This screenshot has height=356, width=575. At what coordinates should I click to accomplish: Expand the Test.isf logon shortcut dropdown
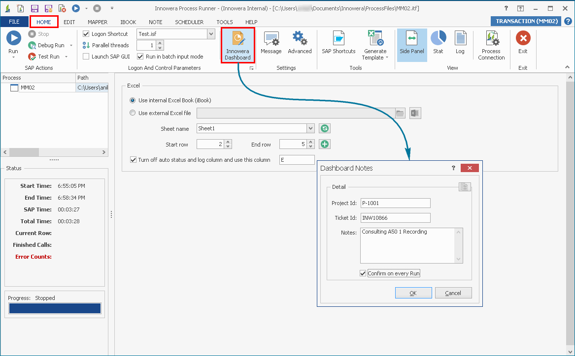[x=211, y=33]
